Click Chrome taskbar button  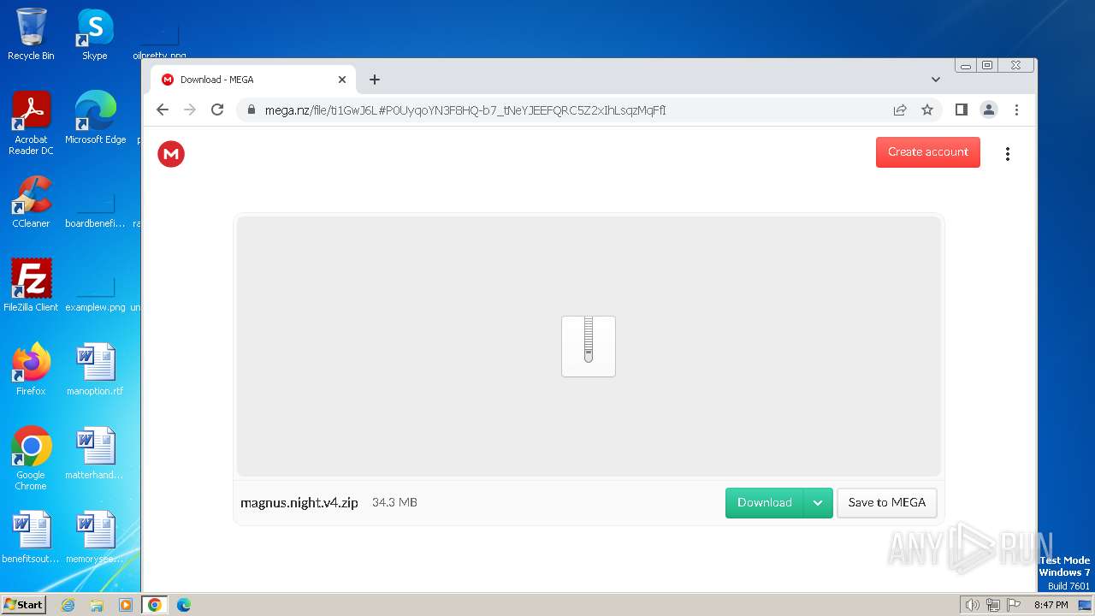pyautogui.click(x=155, y=605)
